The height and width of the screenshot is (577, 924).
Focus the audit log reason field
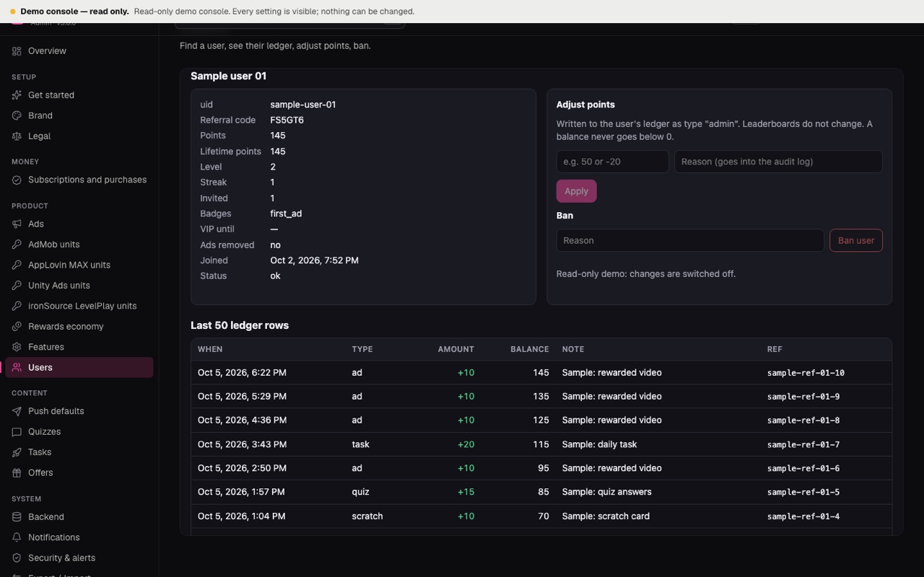778,162
